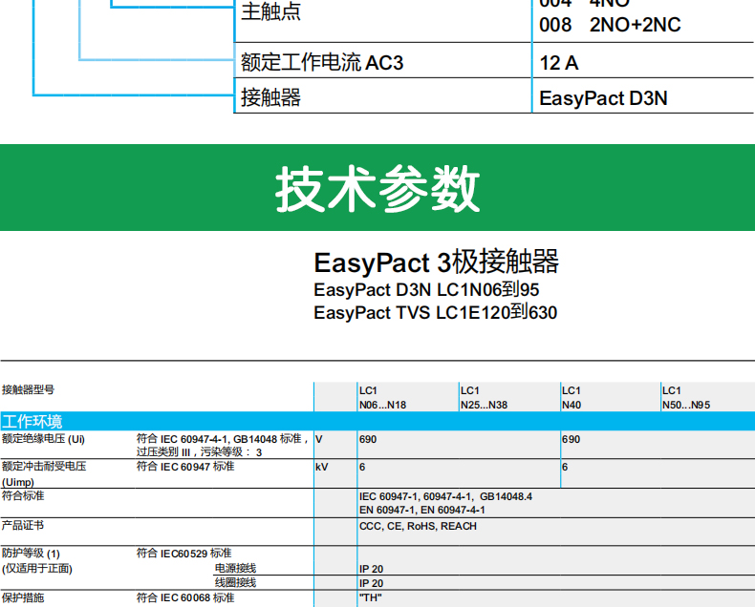
Task: Click the '保护措施' row label
Action: (23, 597)
